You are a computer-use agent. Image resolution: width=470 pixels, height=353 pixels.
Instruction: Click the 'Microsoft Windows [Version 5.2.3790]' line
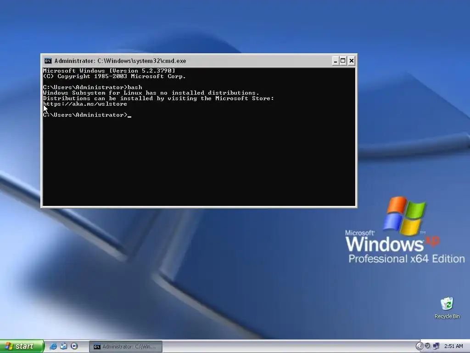(109, 71)
